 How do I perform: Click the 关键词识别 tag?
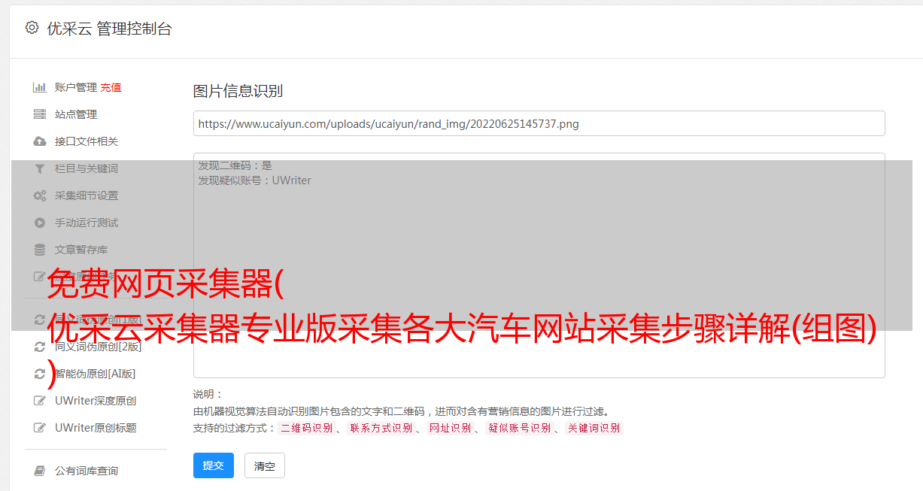(x=594, y=428)
